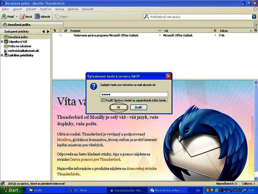
Task: Open the Nástroje menu
Action: pos(73,9)
